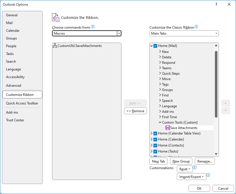Image resolution: width=236 pixels, height=194 pixels.
Task: Open the Reset dropdown button
Action: pos(185,169)
